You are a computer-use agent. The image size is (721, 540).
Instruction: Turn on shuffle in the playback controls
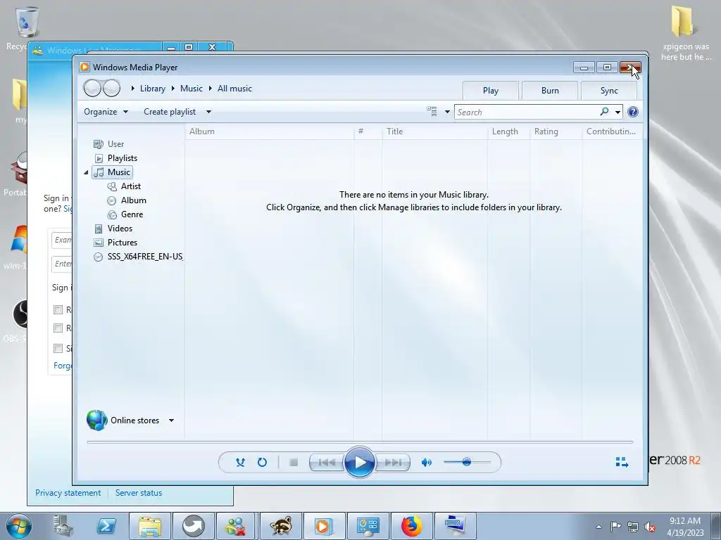[240, 463]
